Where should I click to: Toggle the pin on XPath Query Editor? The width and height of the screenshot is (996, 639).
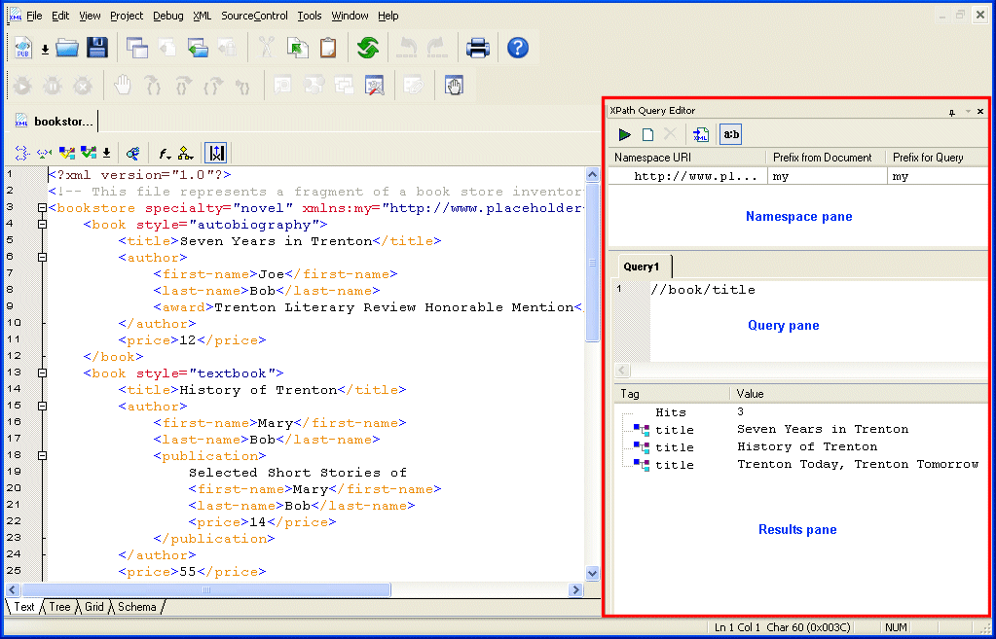coord(951,112)
